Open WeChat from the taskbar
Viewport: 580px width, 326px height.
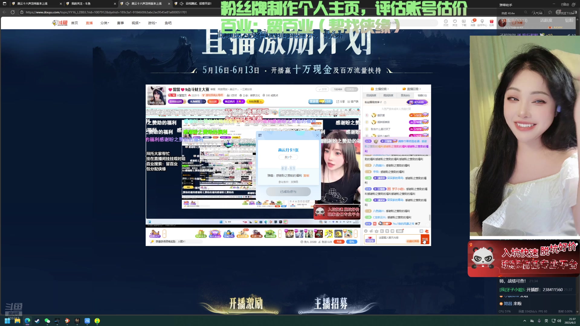(x=47, y=321)
